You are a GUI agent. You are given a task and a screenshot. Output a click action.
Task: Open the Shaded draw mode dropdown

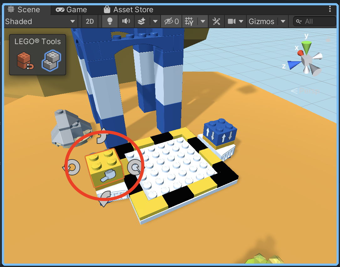(x=40, y=22)
